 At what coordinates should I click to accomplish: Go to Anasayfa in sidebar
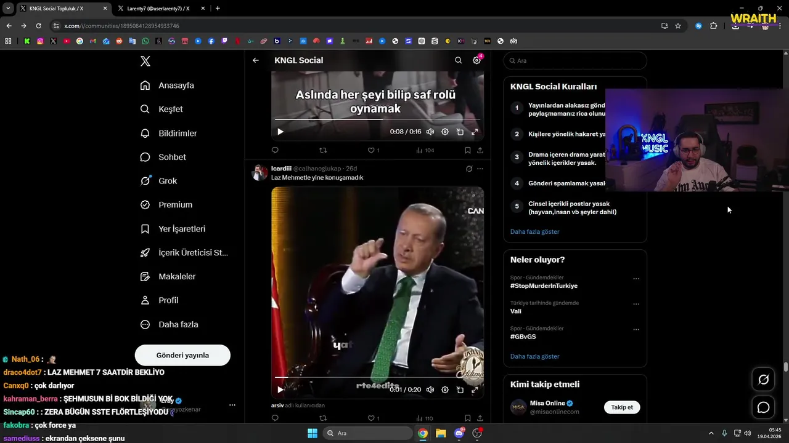(167, 86)
